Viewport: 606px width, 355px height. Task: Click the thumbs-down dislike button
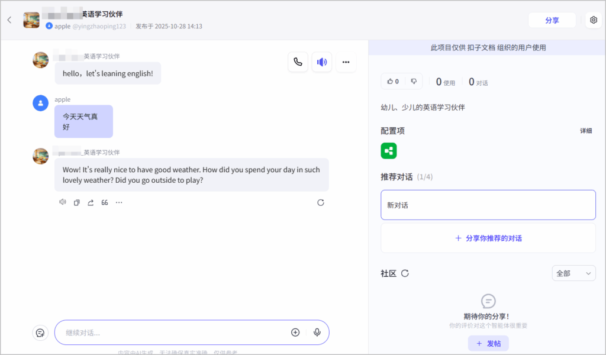[x=414, y=82]
